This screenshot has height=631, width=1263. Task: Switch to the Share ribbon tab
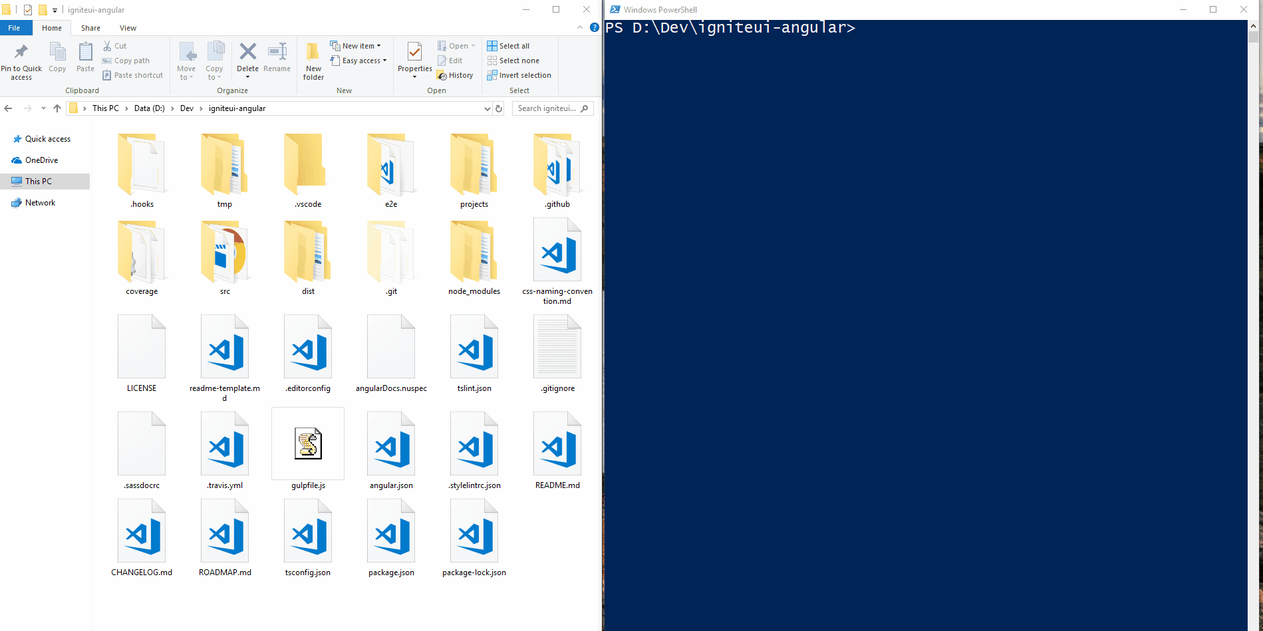click(90, 28)
